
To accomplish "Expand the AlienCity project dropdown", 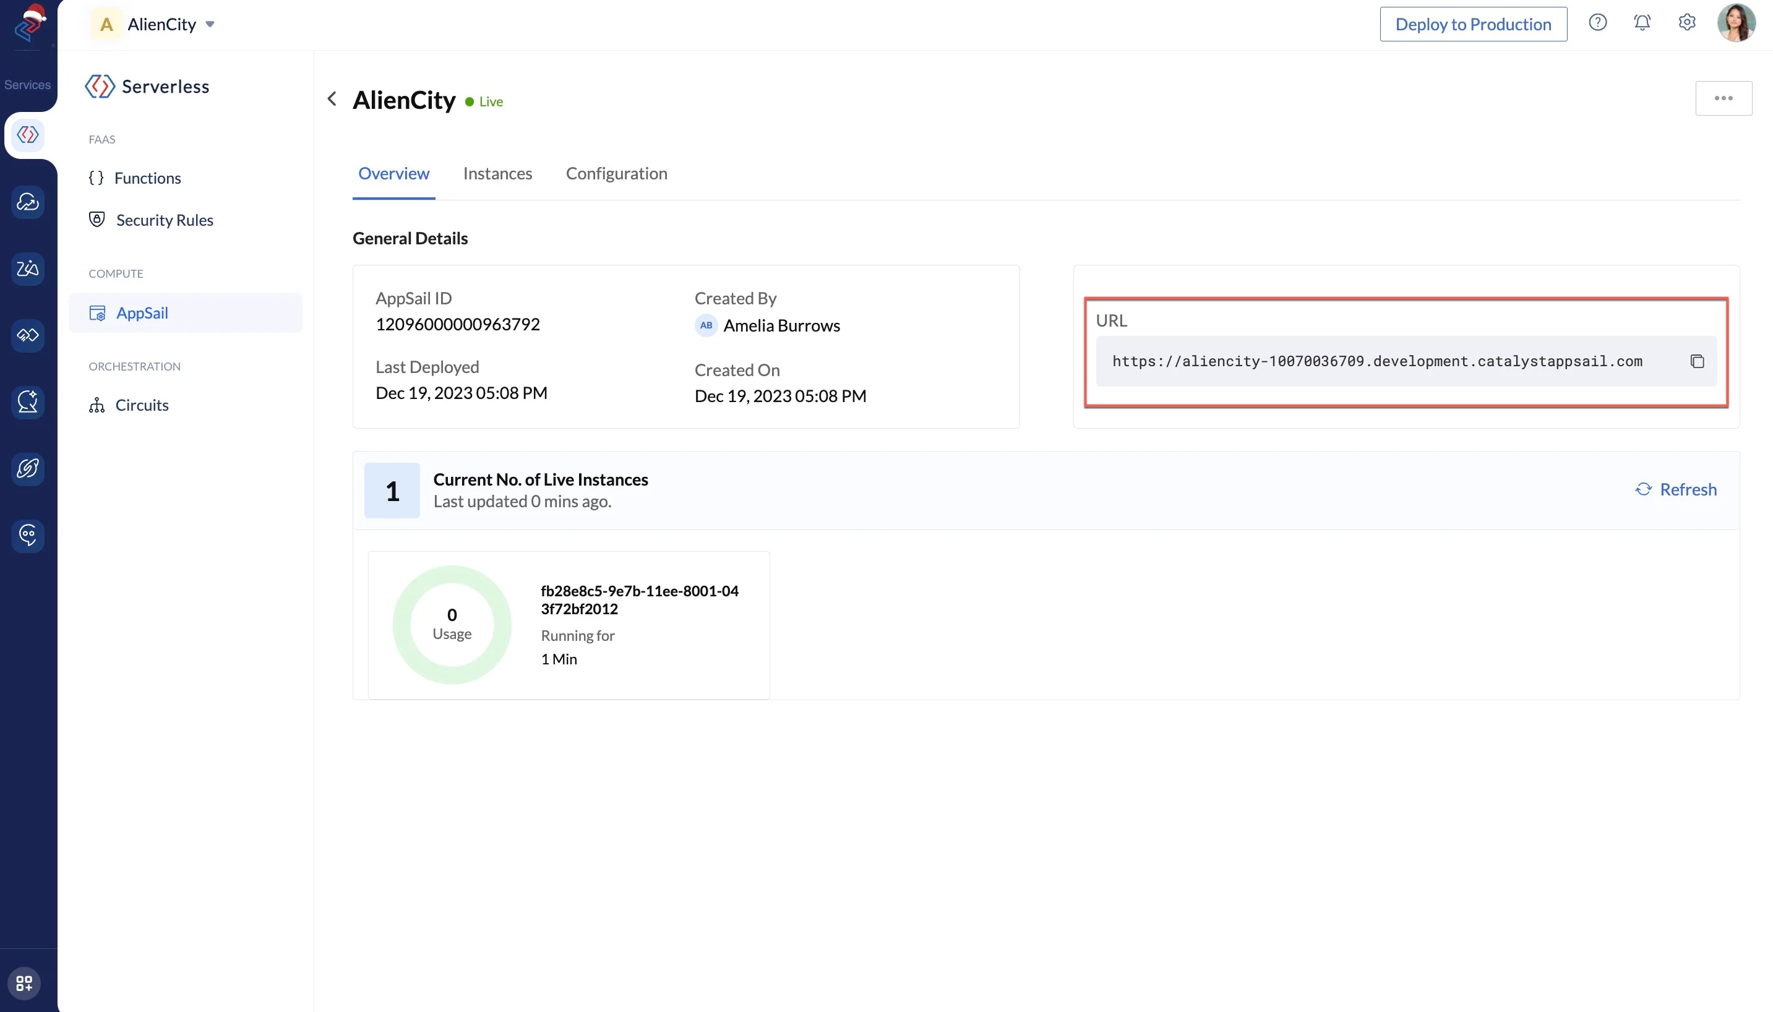I will [x=210, y=24].
